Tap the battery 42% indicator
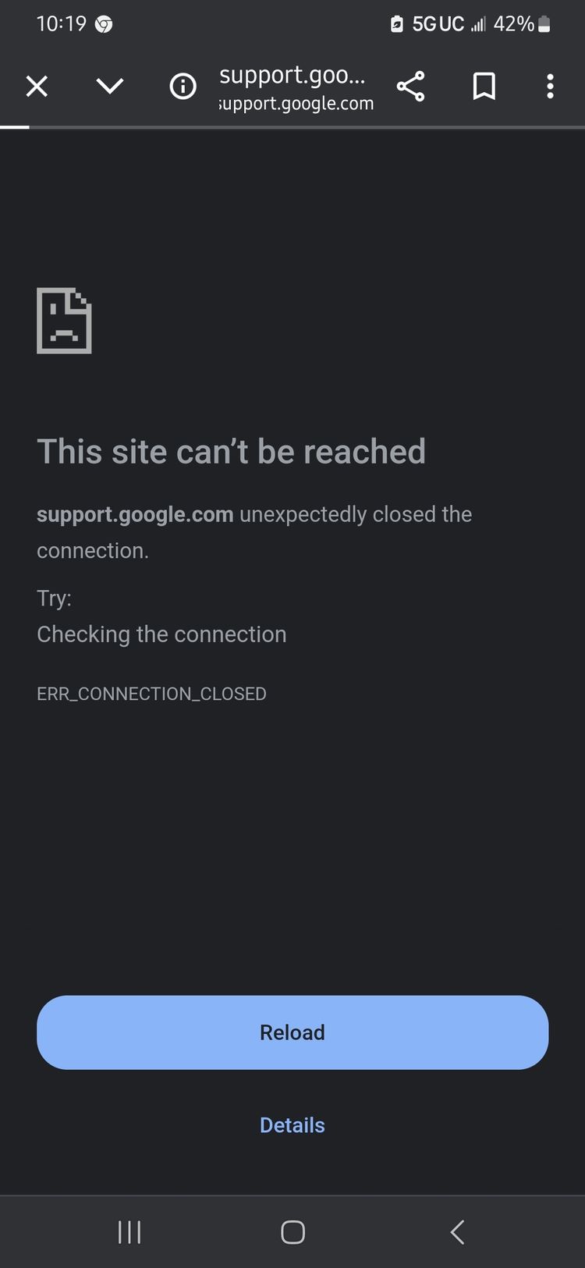 pos(522,24)
